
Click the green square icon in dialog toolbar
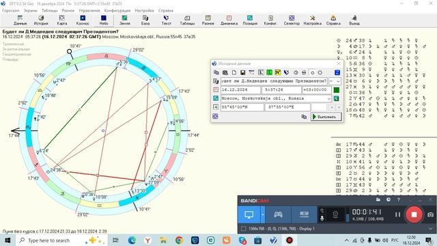269,72
